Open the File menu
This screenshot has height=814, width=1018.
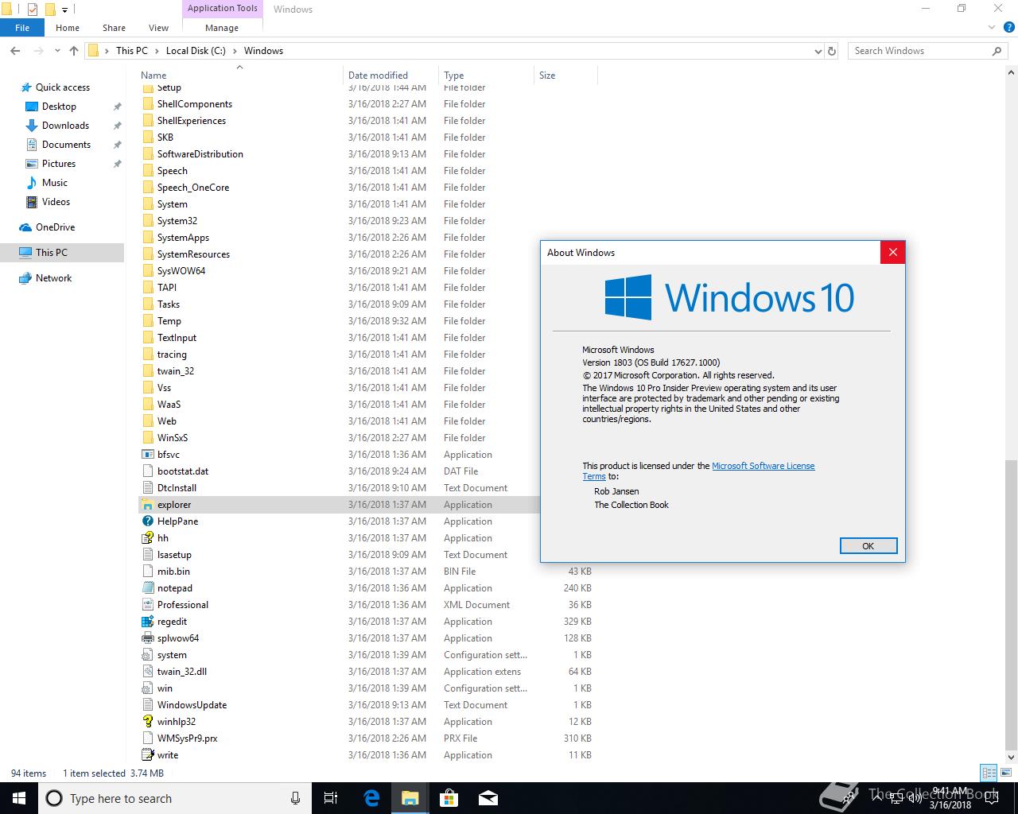pyautogui.click(x=22, y=28)
